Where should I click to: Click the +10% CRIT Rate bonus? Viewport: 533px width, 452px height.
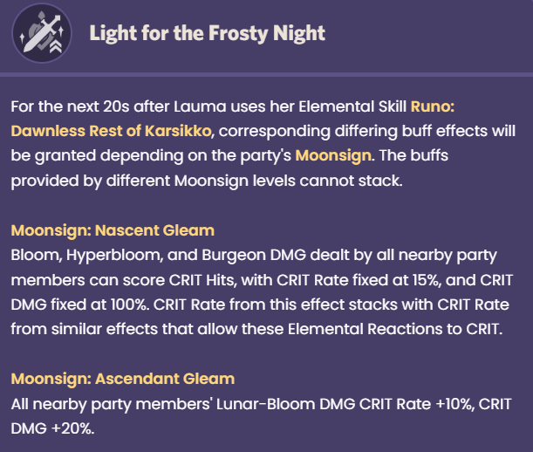[454, 404]
